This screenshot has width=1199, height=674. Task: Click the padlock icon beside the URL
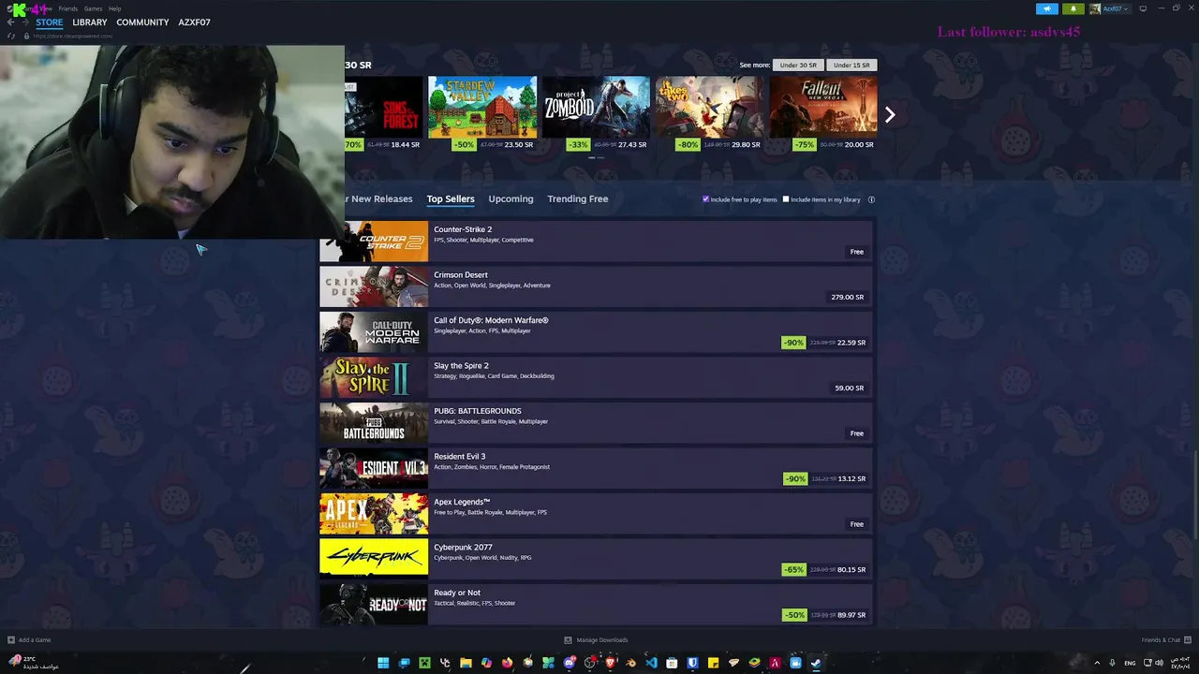[x=26, y=36]
